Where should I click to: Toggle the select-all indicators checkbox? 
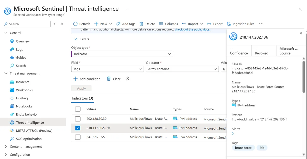[x=78, y=109]
